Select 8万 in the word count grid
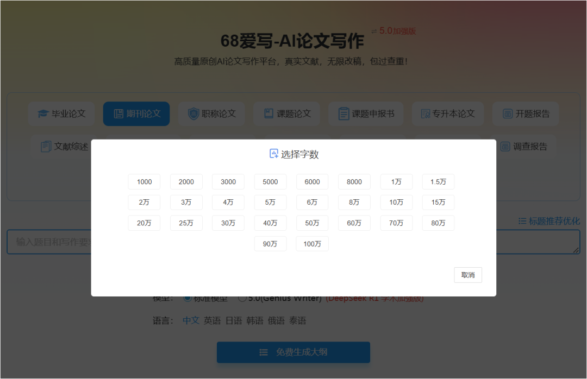This screenshot has width=587, height=379. tap(354, 203)
